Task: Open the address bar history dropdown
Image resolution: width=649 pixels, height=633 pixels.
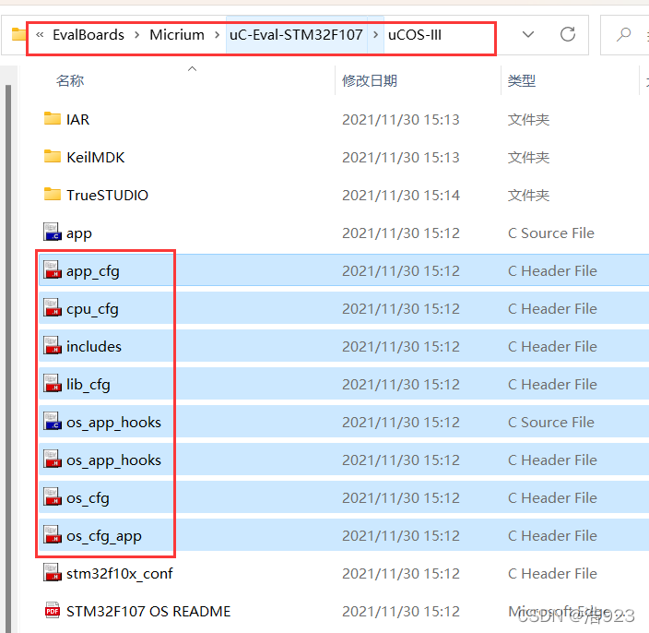Action: tap(528, 34)
